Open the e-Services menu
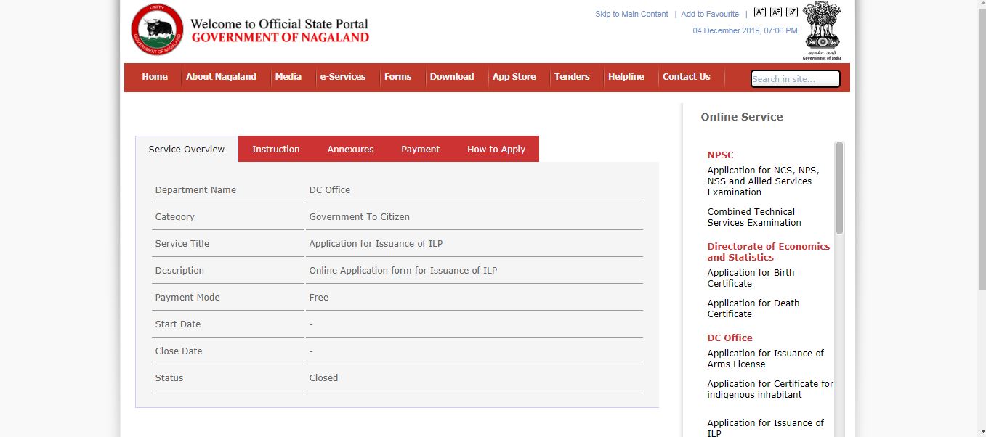The width and height of the screenshot is (986, 437). coord(343,77)
